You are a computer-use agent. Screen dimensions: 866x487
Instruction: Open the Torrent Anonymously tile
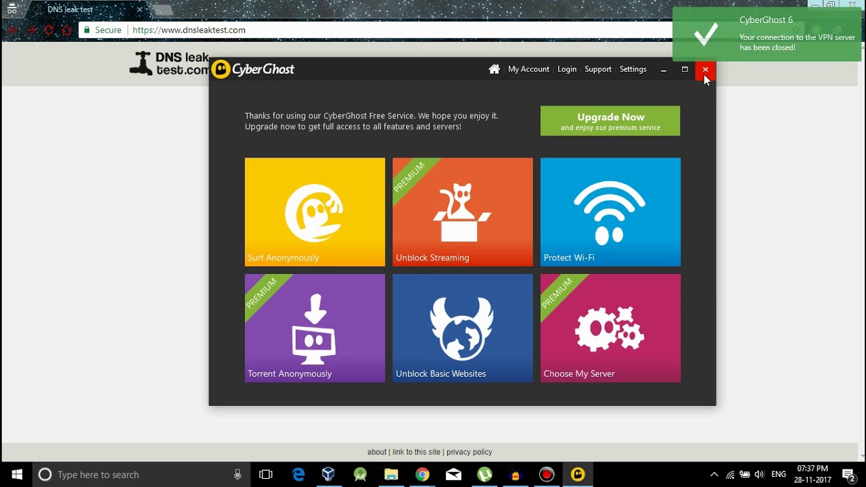[x=315, y=328]
